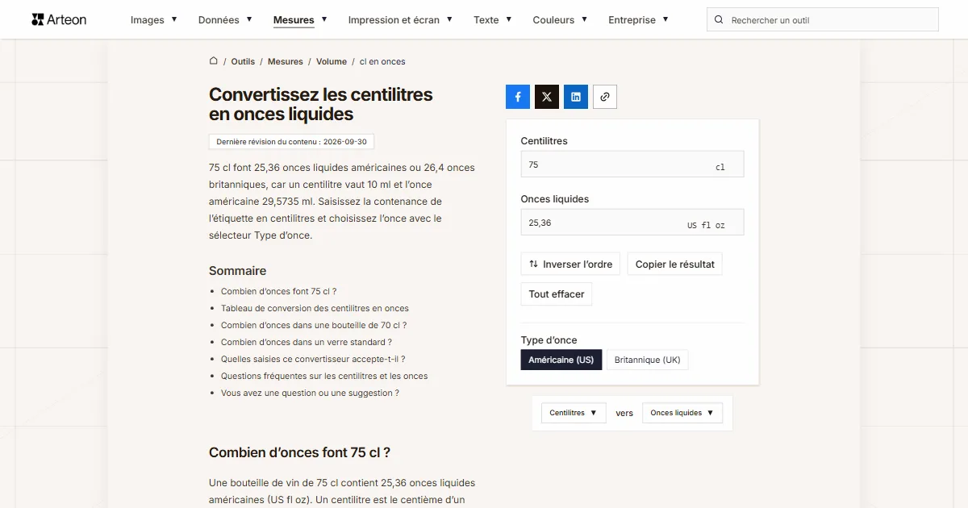Image resolution: width=968 pixels, height=508 pixels.
Task: Open the Impression et écran menu
Action: [x=400, y=20]
